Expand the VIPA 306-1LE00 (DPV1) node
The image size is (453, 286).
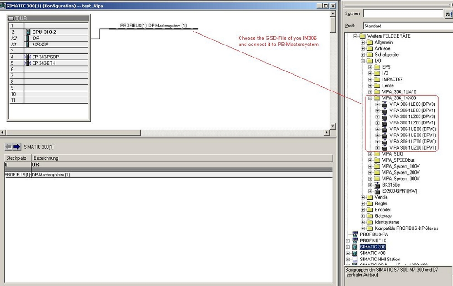377,110
